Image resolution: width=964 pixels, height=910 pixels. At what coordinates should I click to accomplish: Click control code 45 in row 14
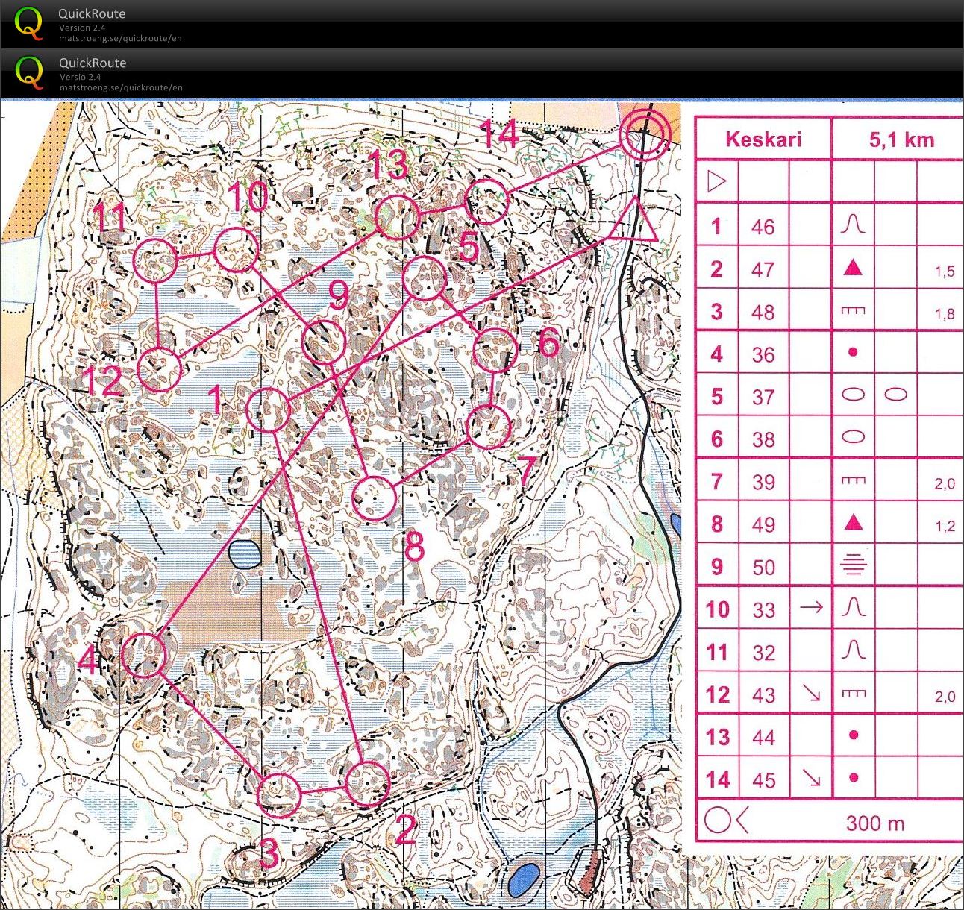pyautogui.click(x=763, y=780)
